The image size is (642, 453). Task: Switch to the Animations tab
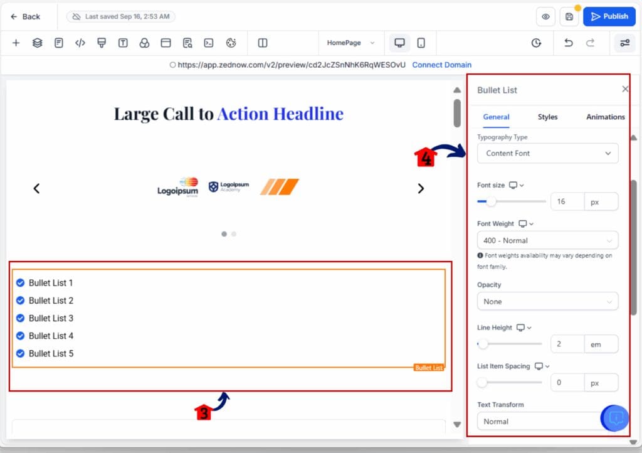tap(605, 117)
